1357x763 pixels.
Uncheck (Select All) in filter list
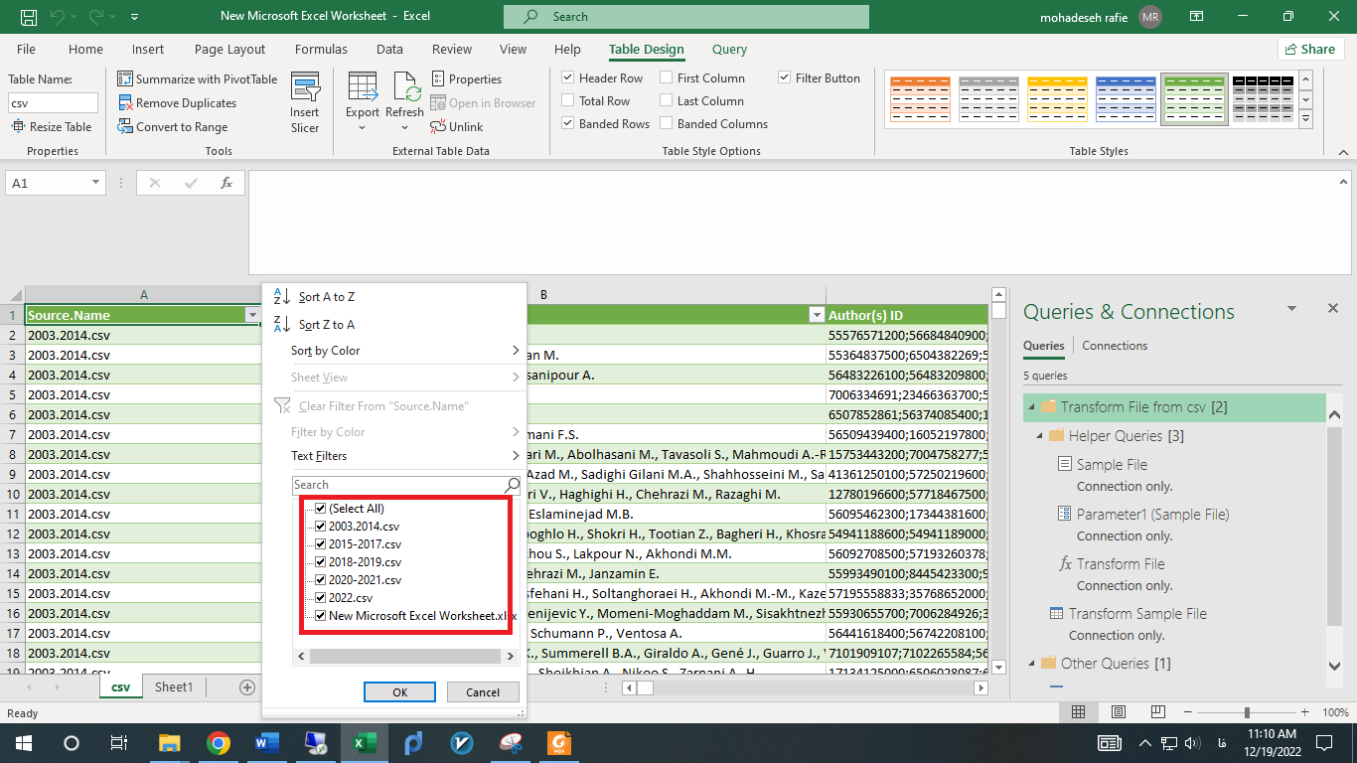[x=320, y=509]
